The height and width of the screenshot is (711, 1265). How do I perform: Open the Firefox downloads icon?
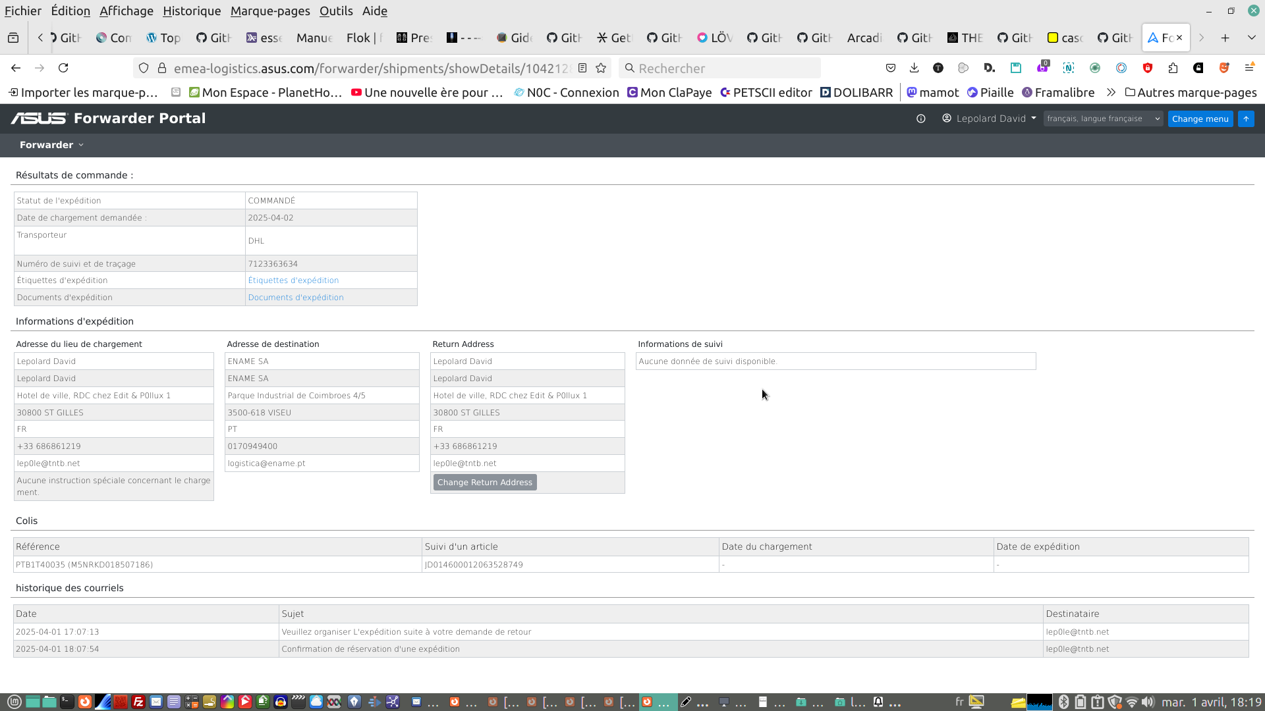tap(914, 68)
